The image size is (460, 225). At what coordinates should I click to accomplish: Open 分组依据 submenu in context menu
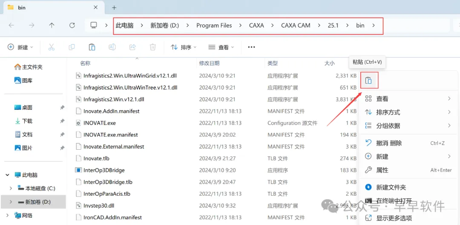pyautogui.click(x=408, y=125)
